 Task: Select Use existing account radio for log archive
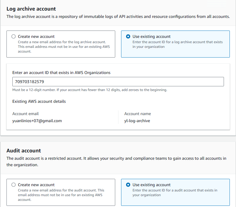[x=128, y=36]
